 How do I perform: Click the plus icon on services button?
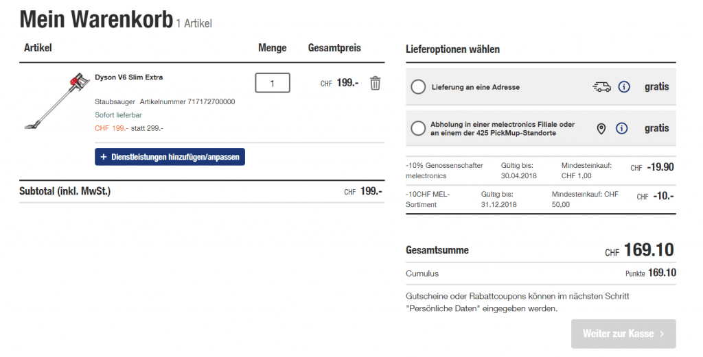tap(104, 157)
